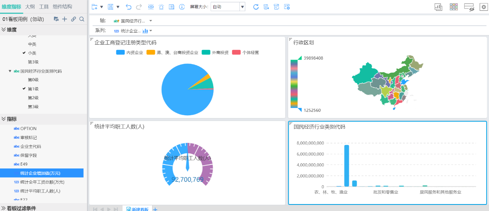The width and height of the screenshot is (489, 211).
Task: Click the plus icon beside 01看板用例
Action: 65,19
